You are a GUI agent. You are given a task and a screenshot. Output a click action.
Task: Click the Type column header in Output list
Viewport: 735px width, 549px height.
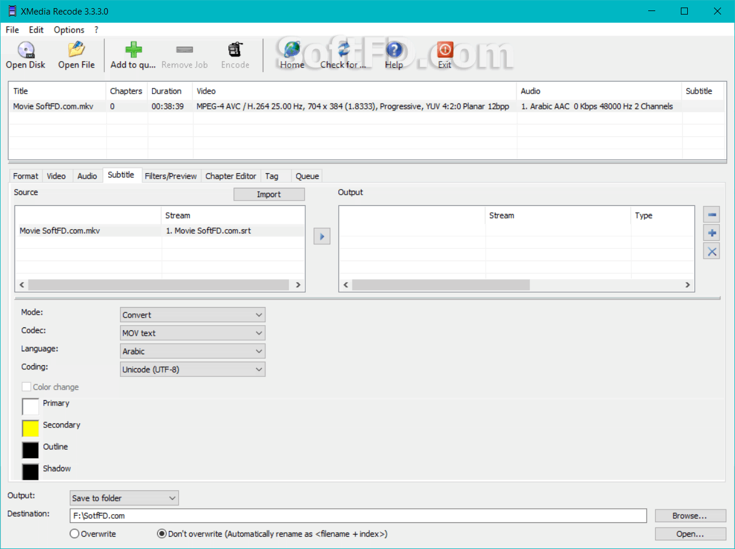(x=663, y=215)
